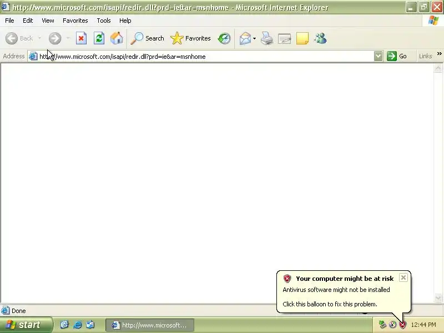Viewport: 444px width, 333px height.
Task: Click the Links toolbar label
Action: pyautogui.click(x=425, y=56)
